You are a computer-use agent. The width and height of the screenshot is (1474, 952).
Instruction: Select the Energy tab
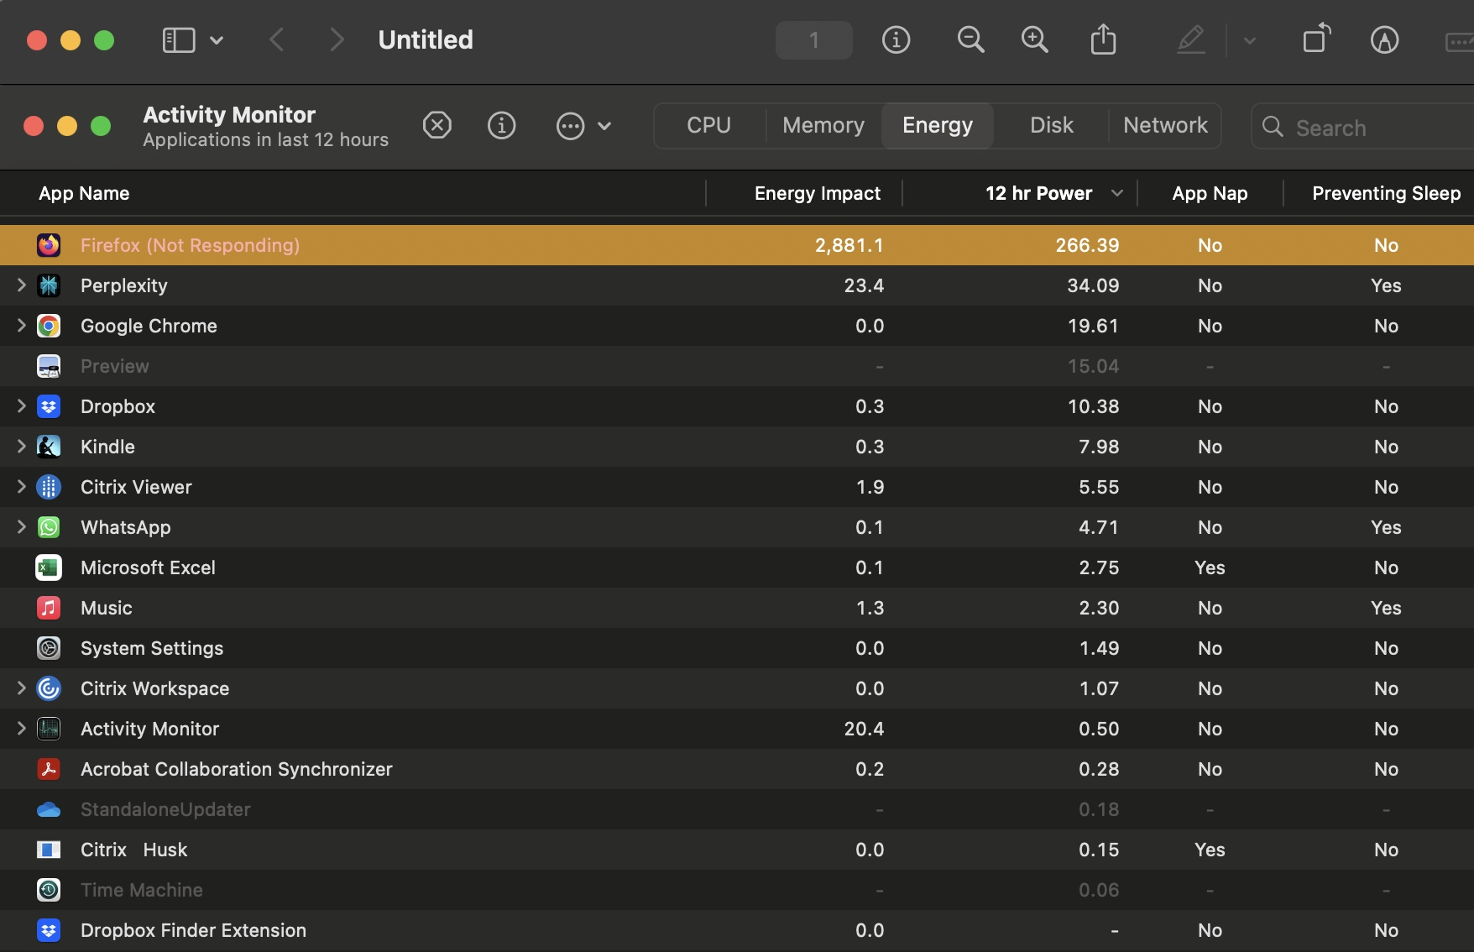tap(938, 125)
